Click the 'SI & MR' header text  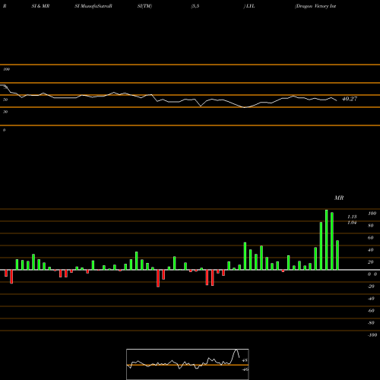click(40, 6)
